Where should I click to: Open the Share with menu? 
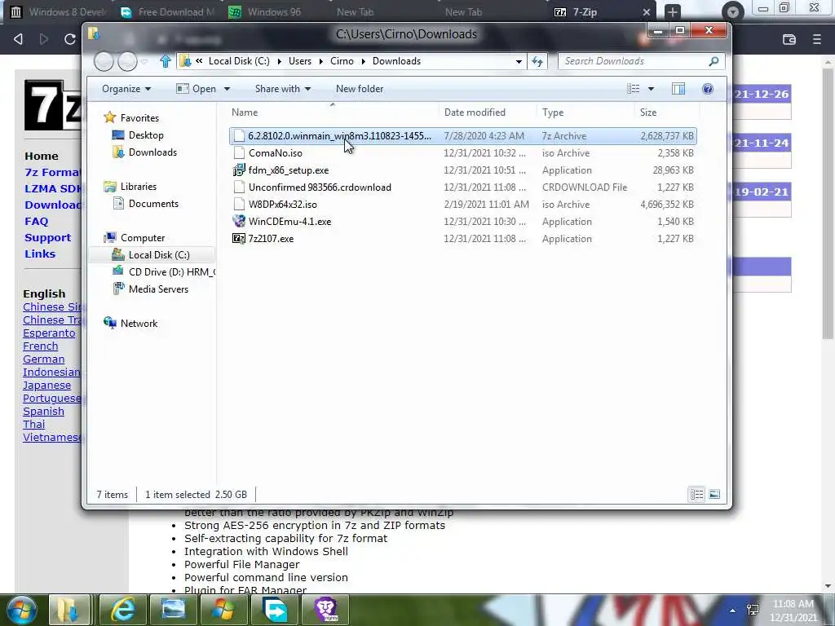click(x=283, y=89)
